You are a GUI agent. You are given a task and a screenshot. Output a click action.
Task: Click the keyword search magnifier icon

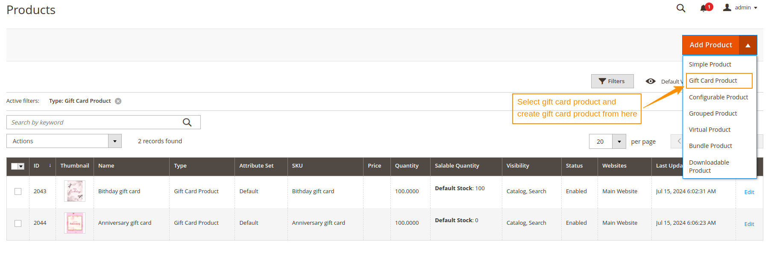(187, 122)
